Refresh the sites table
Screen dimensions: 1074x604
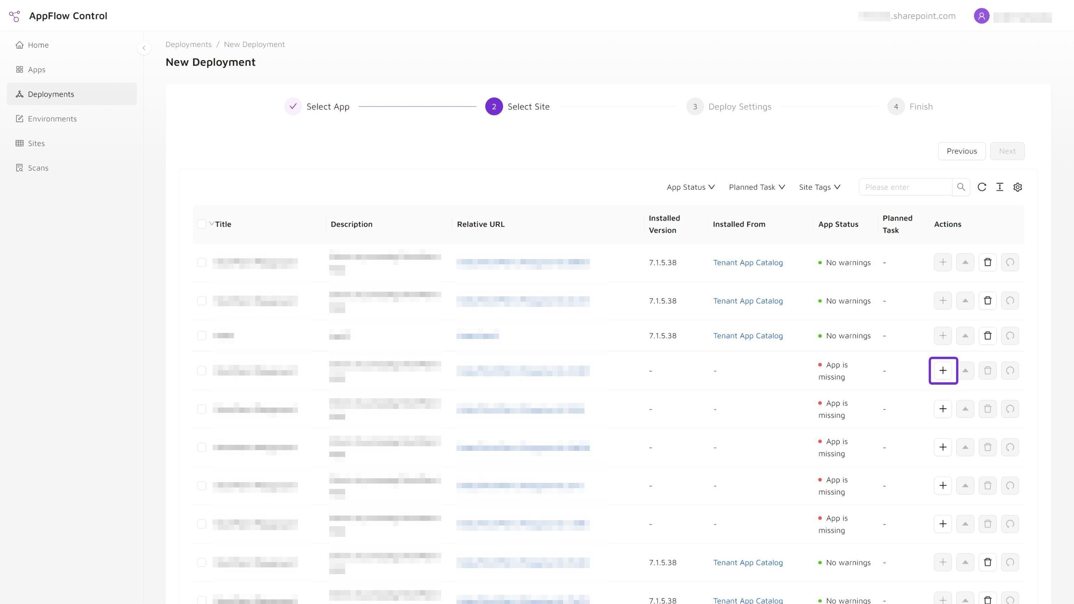pyautogui.click(x=982, y=187)
